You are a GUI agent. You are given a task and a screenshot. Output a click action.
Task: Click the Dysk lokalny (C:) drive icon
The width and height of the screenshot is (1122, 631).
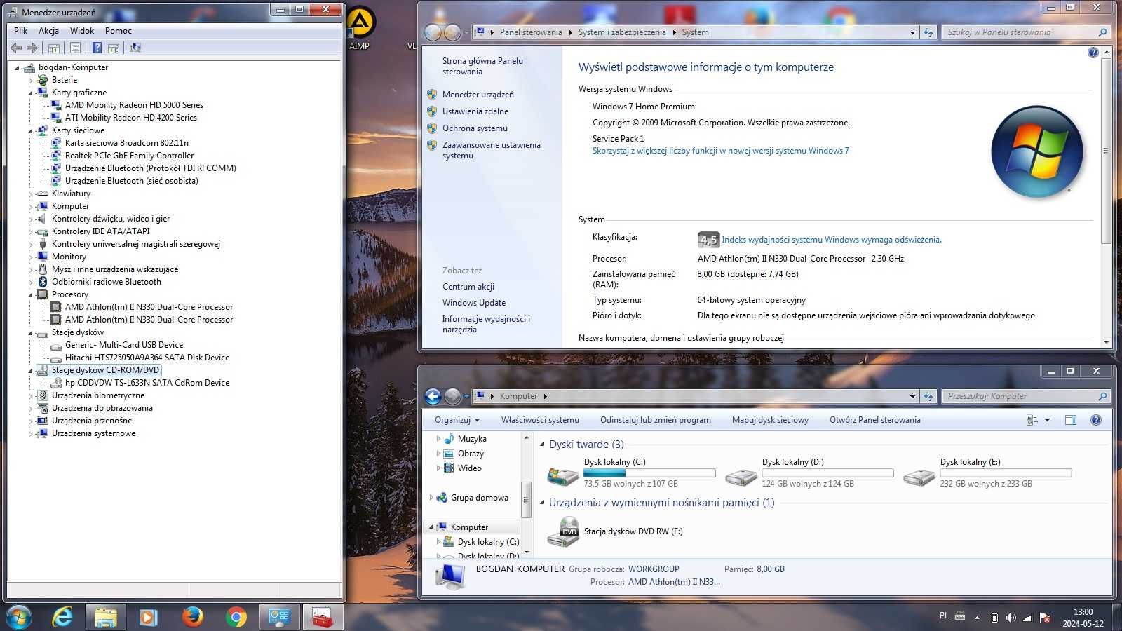point(563,476)
